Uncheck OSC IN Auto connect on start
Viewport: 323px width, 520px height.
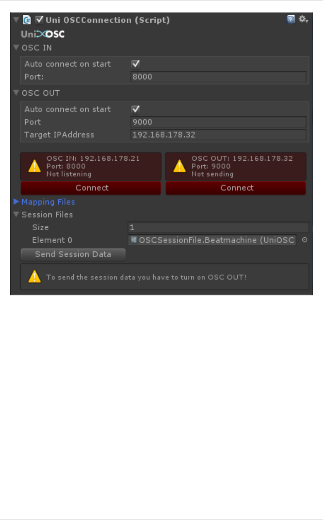tap(136, 64)
